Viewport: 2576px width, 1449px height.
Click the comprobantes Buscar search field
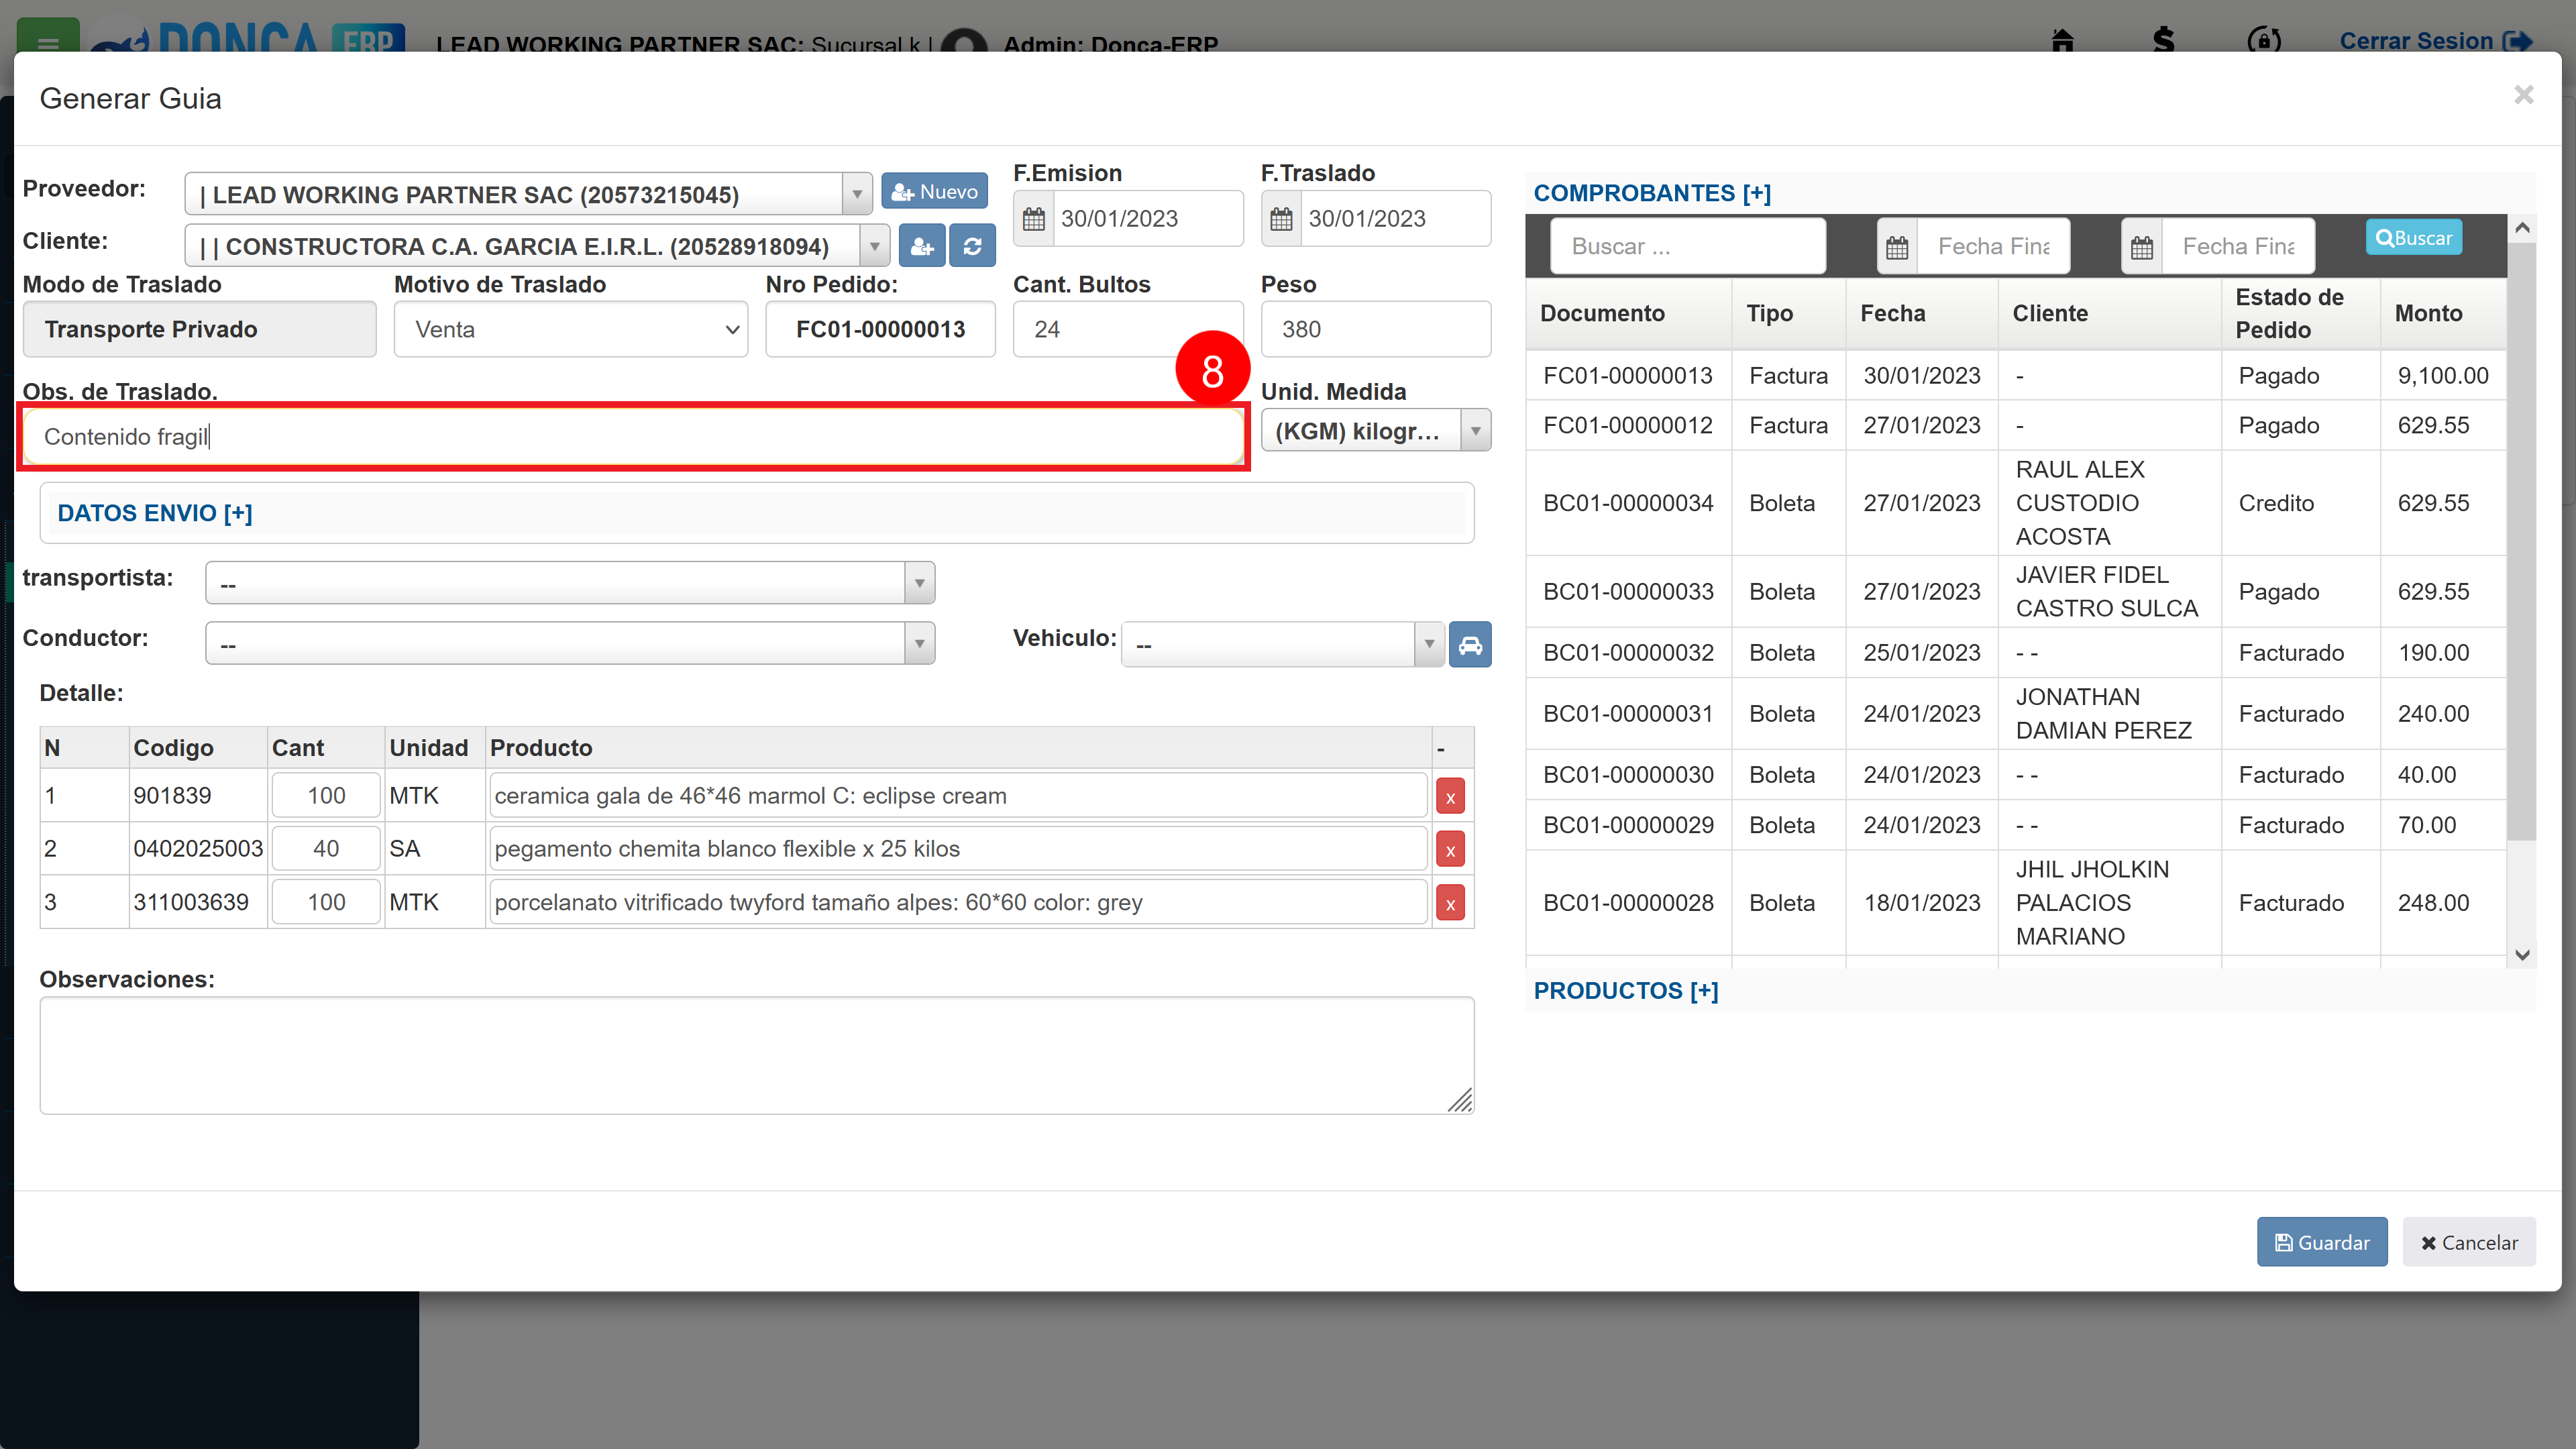click(1687, 246)
